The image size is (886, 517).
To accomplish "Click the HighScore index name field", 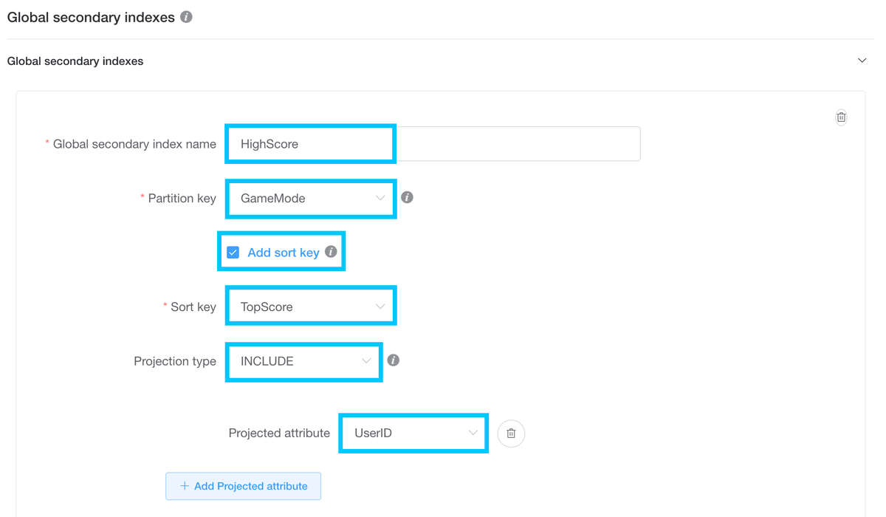I will click(x=310, y=143).
